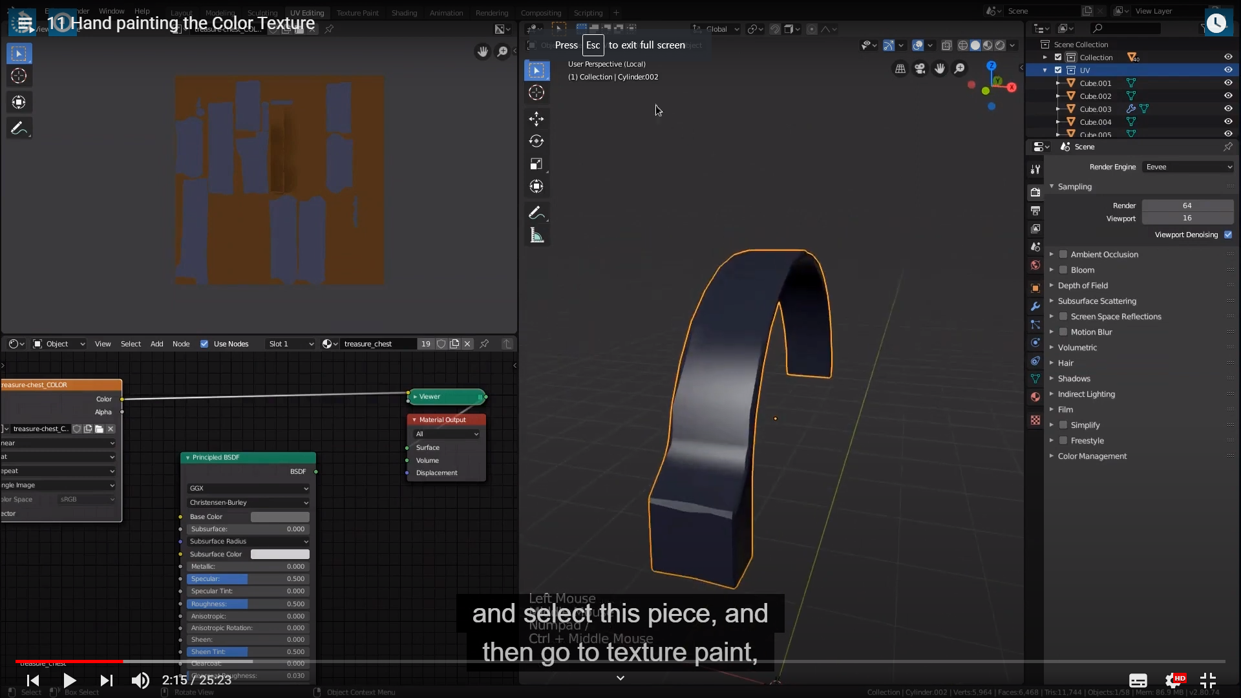Select the Rotate tool in viewport toolbar
This screenshot has width=1241, height=698.
(x=536, y=141)
